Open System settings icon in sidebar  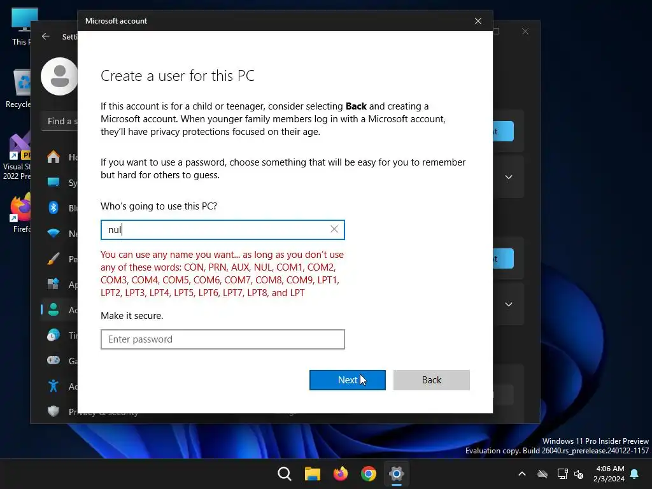(x=53, y=183)
